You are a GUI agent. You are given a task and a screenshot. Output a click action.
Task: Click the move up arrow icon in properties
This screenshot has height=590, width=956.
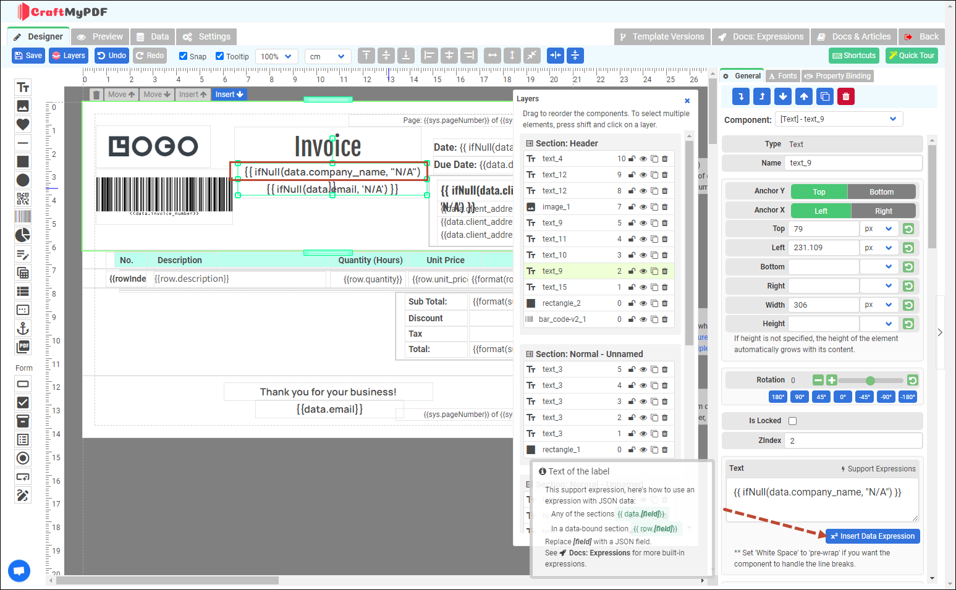click(x=804, y=96)
